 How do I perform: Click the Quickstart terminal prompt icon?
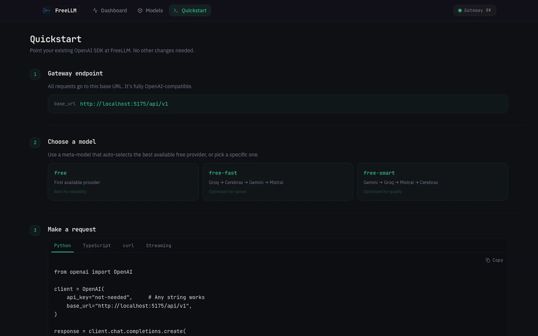pyautogui.click(x=176, y=11)
